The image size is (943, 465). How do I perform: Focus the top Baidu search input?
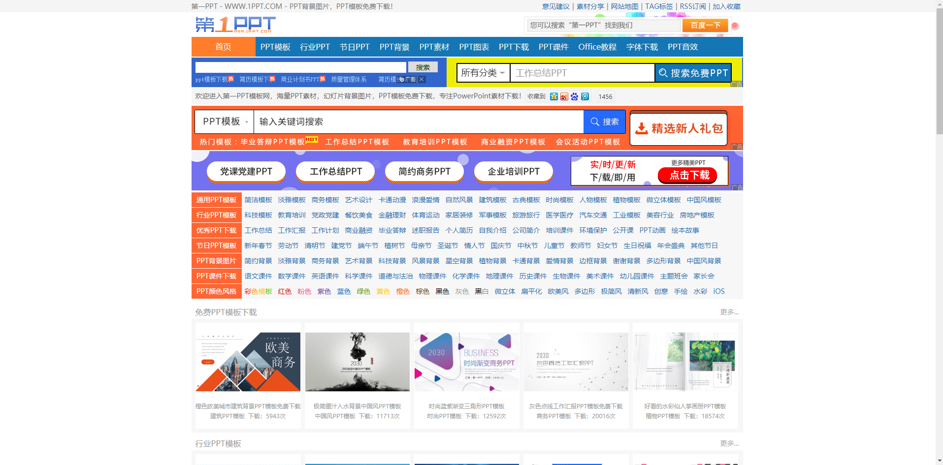pos(604,25)
